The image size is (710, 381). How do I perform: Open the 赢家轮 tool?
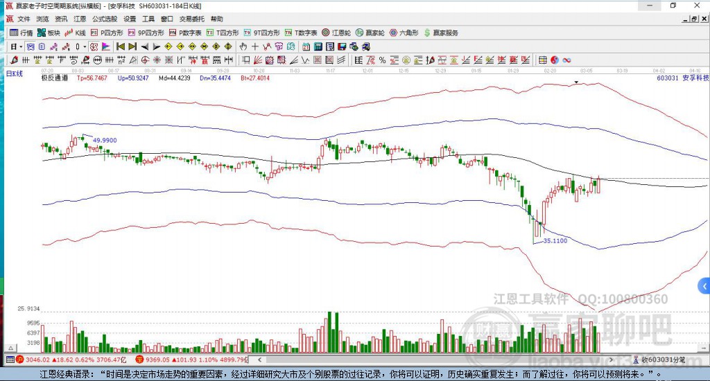[x=370, y=33]
